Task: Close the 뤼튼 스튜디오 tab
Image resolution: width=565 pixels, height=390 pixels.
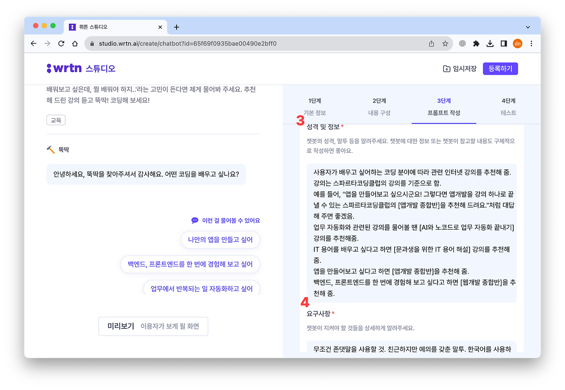Action: (x=160, y=27)
